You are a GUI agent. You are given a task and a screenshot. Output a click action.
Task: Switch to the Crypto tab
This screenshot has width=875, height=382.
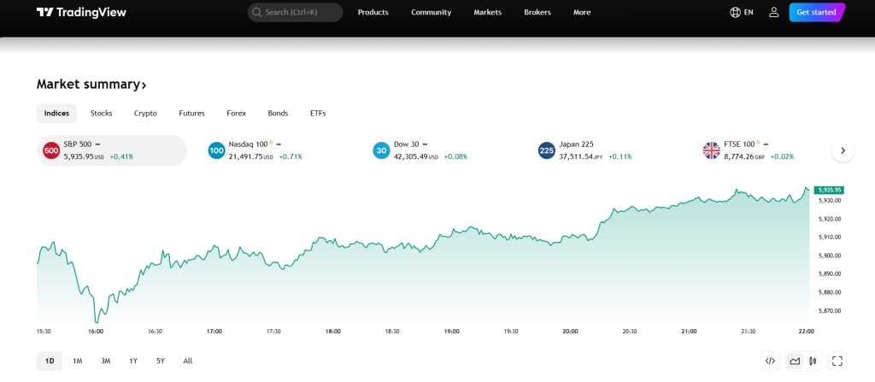click(x=145, y=113)
